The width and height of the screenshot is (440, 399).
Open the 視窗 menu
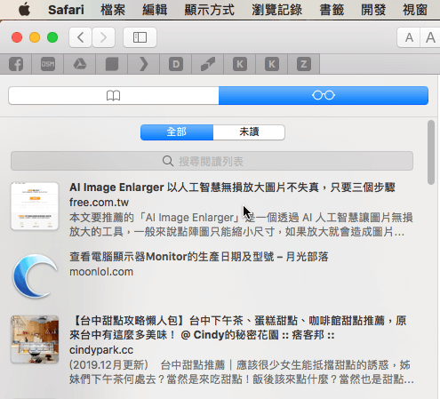point(415,10)
